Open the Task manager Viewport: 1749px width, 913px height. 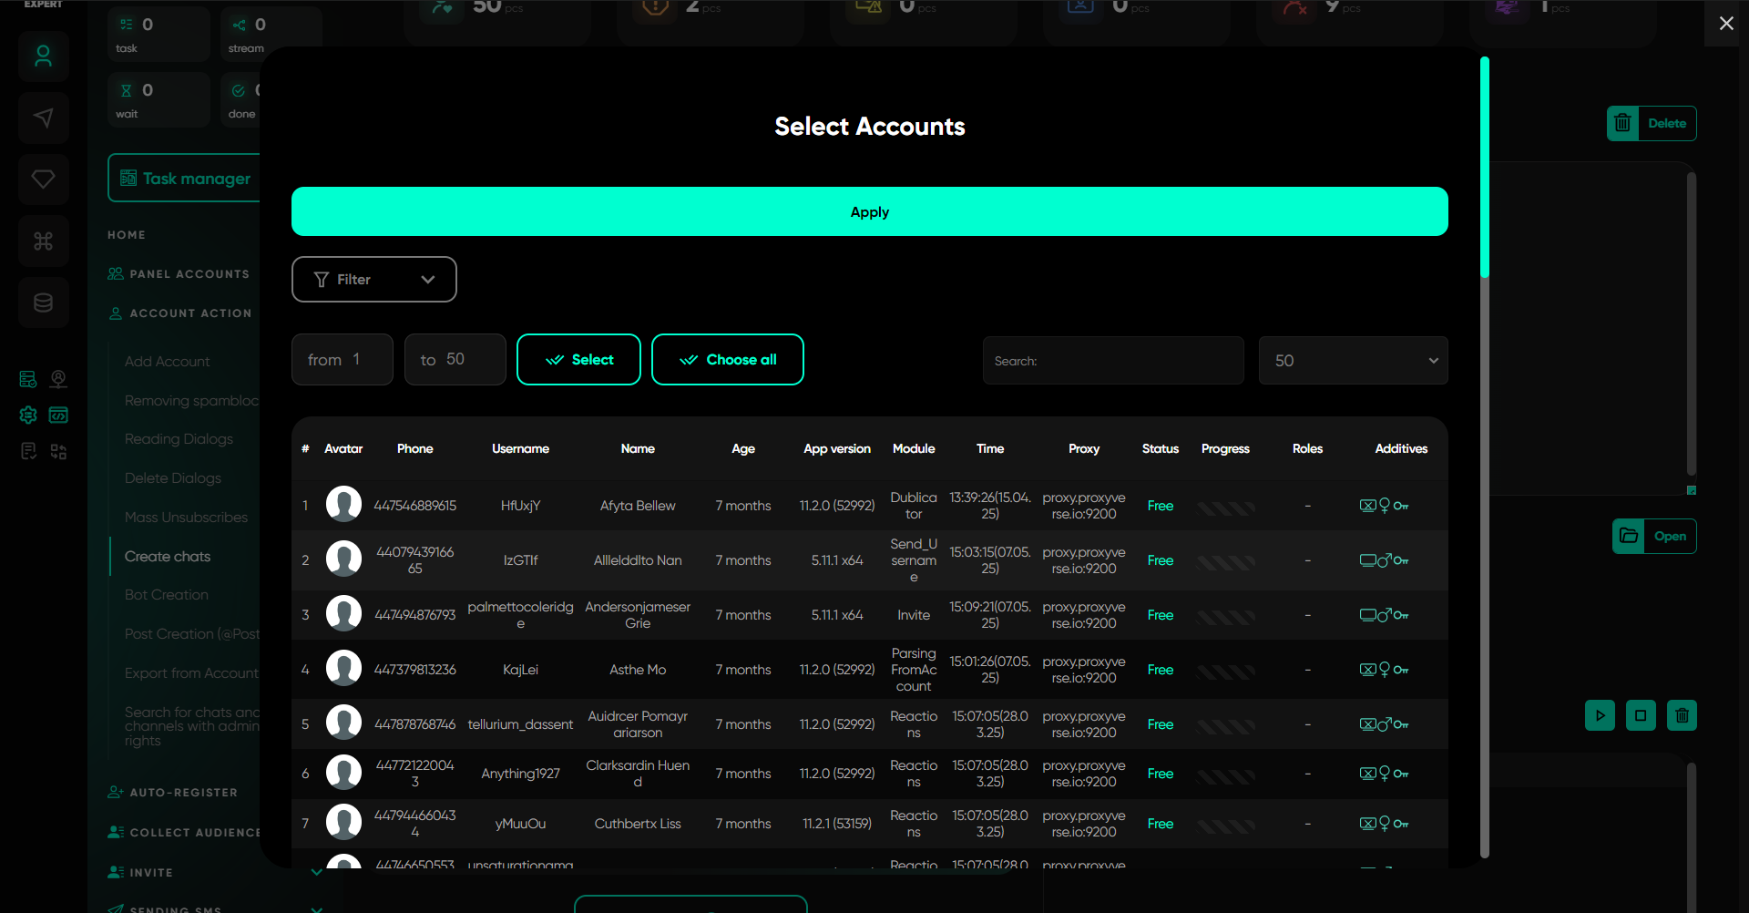click(x=186, y=179)
